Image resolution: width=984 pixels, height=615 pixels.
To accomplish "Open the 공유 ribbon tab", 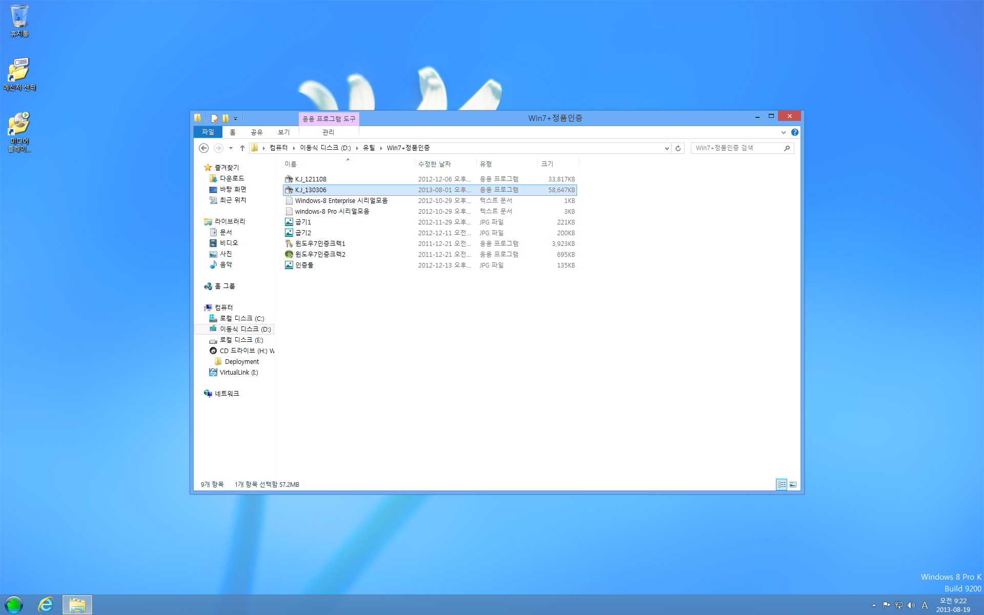I will coord(256,132).
